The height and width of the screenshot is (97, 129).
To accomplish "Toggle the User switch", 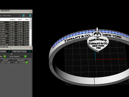I will pos(28,16).
